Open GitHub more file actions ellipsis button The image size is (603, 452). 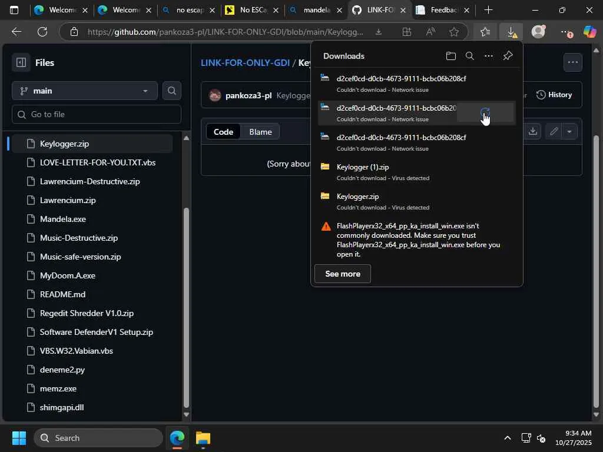click(x=572, y=62)
